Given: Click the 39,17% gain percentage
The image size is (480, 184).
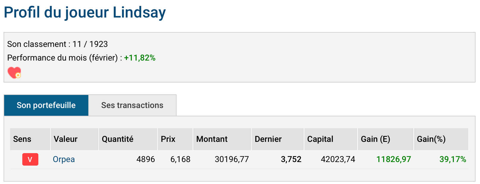Looking at the screenshot, I should (453, 159).
